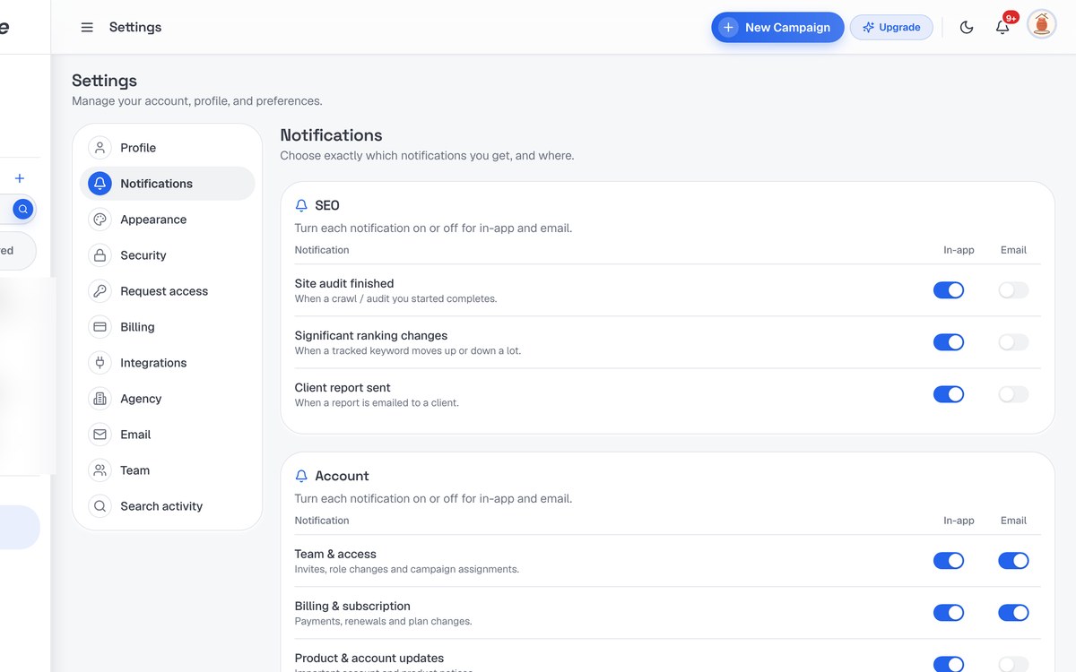Image resolution: width=1076 pixels, height=672 pixels.
Task: Enable email for Significant ranking changes
Action: coord(1013,342)
